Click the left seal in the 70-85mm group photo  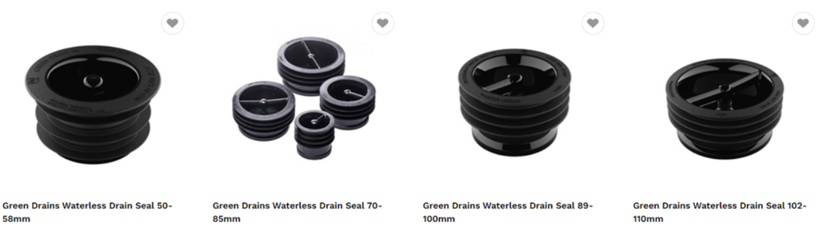click(x=263, y=111)
